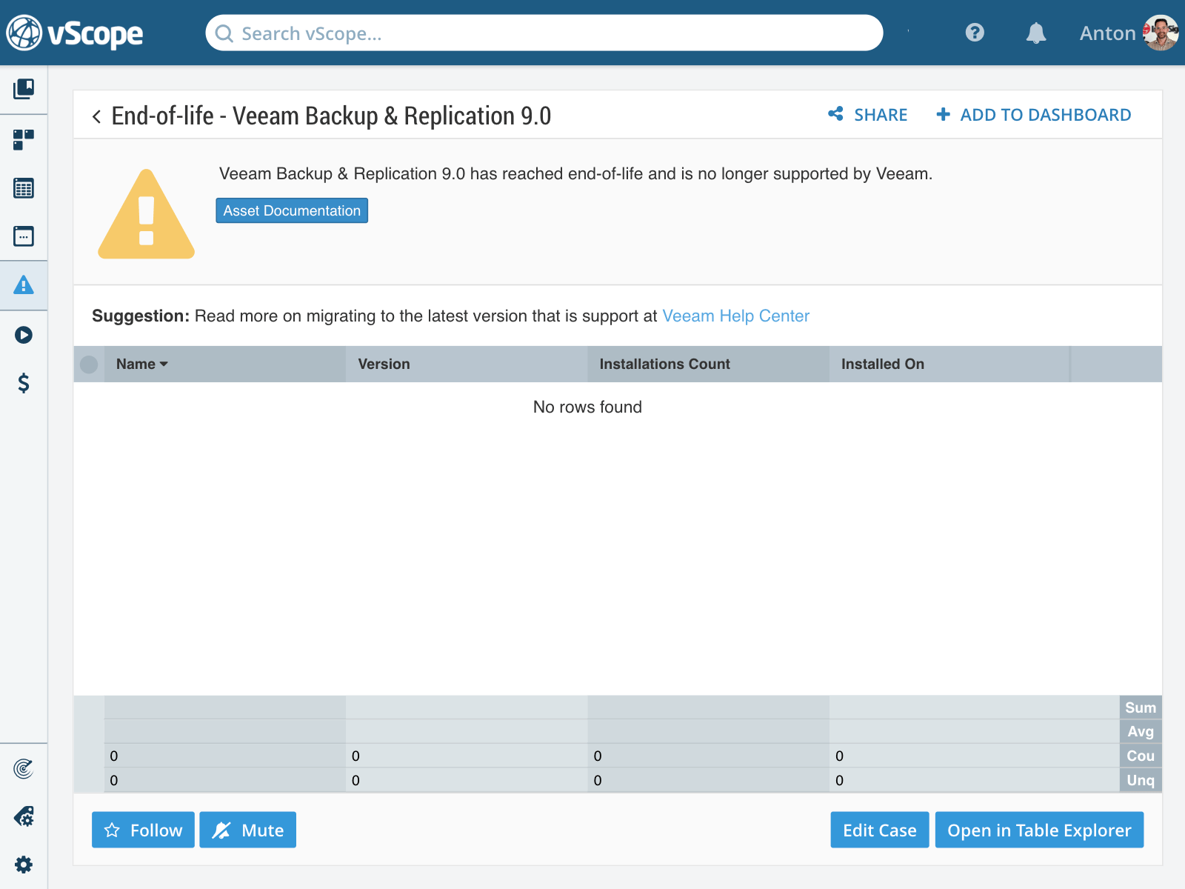Click the magnifier search icon

coord(224,34)
